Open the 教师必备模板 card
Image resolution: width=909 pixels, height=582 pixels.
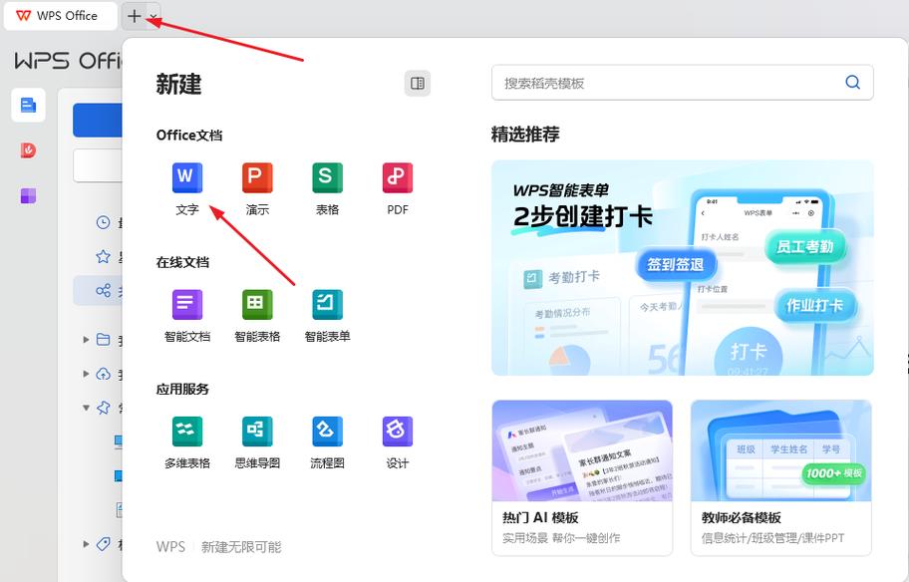click(781, 476)
